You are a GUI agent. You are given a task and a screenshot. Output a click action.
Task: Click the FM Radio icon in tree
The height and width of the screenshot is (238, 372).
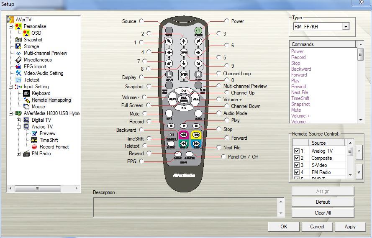click(x=26, y=154)
